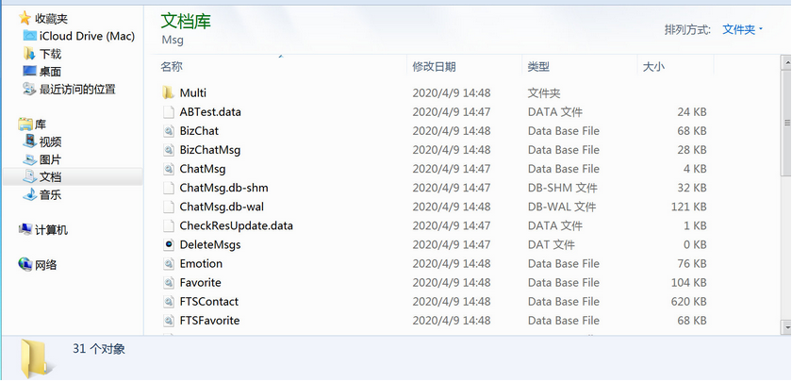This screenshot has height=382, width=792.
Task: Click the Favorites star icon
Action: [x=25, y=19]
